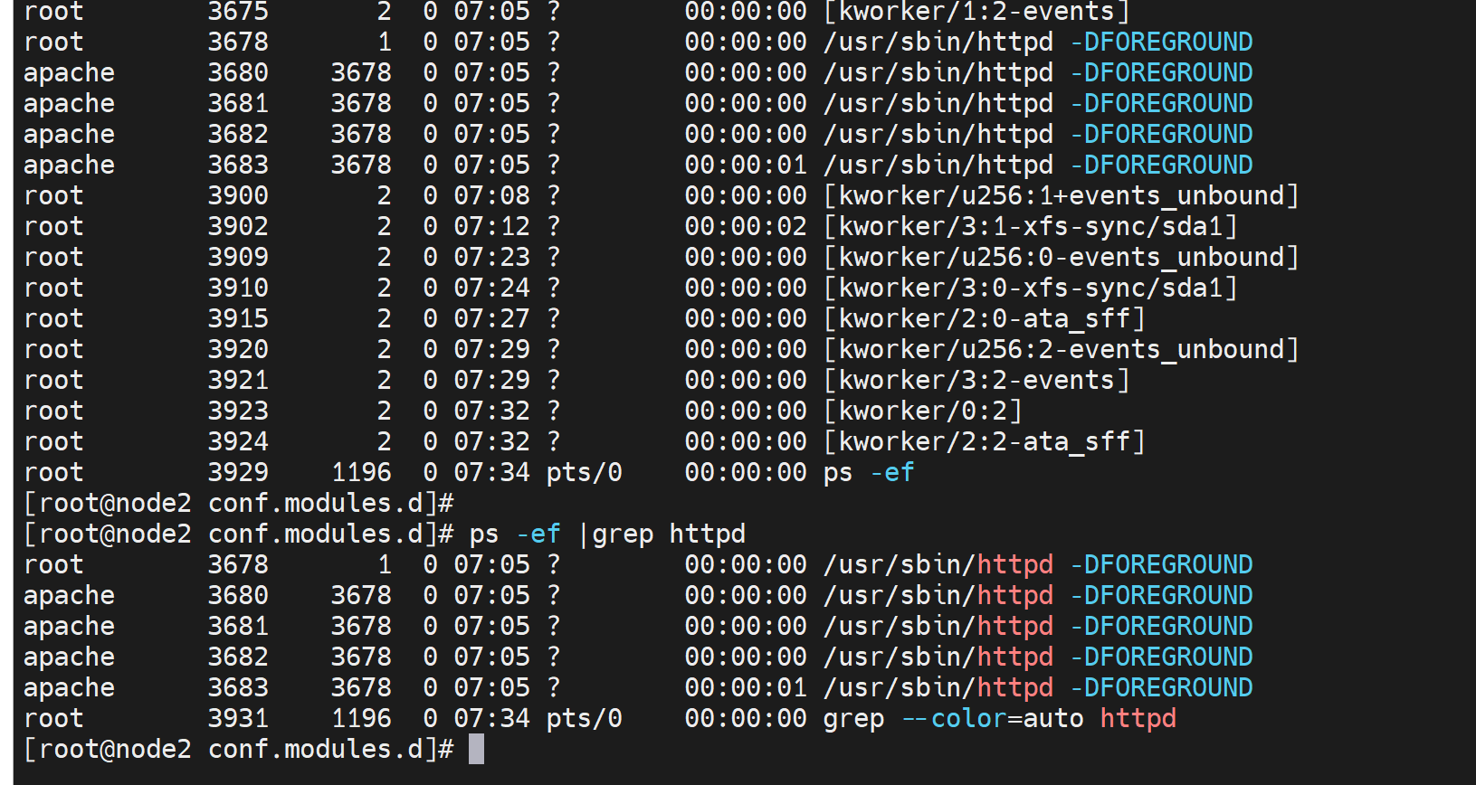Click the [kworker/3:0-xfs-sync/sda1] process name

[1030, 288]
